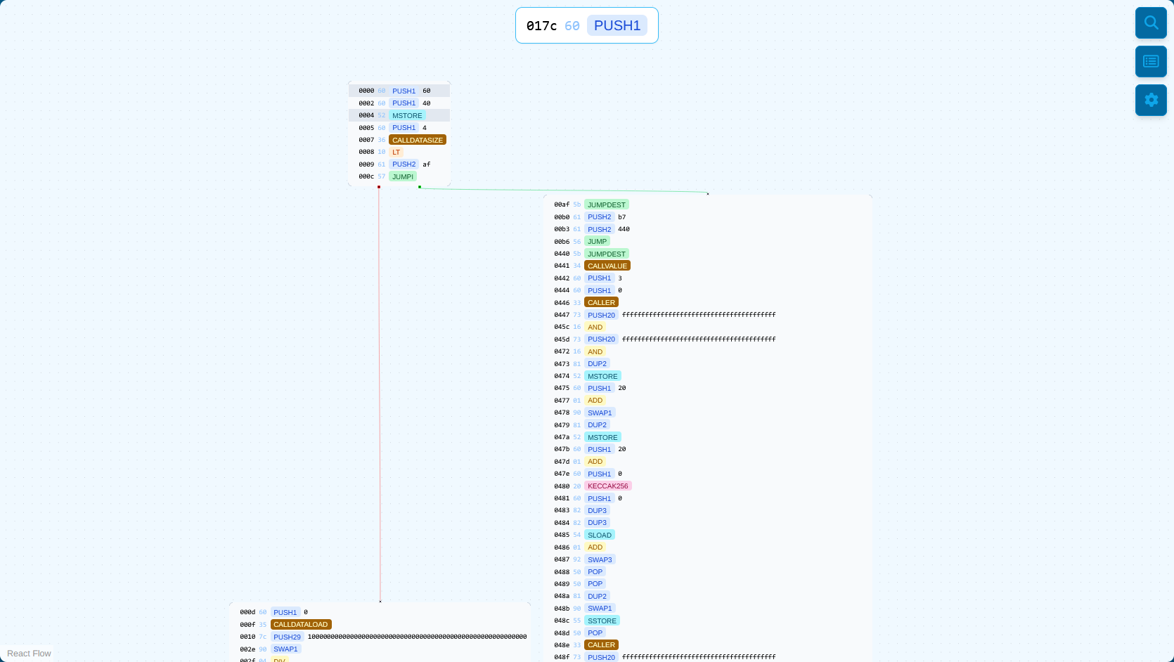Click the JUMPDEST instruction at 00af

coord(607,205)
